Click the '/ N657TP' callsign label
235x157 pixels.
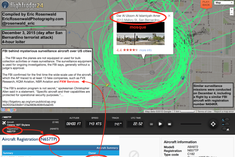(x=7, y=117)
